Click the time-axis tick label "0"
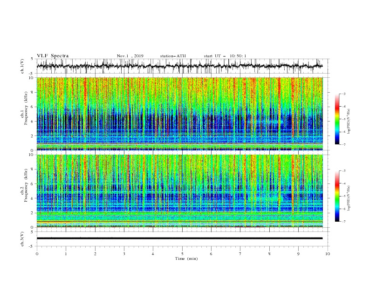Viewport: 369px width, 285px height. [x=37, y=254]
